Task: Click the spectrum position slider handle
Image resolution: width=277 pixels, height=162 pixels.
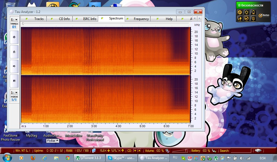Action: click(x=23, y=24)
